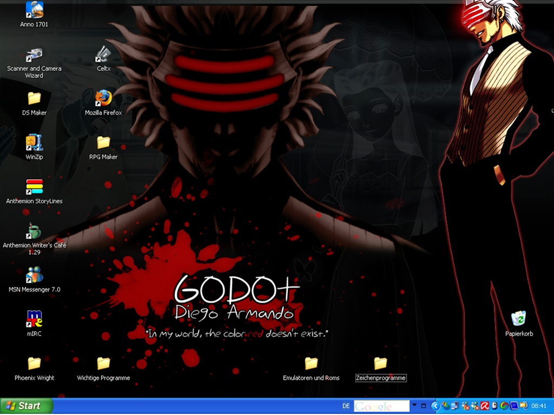Select the Celtx desktop shortcut
The image size is (554, 415).
pyautogui.click(x=103, y=58)
